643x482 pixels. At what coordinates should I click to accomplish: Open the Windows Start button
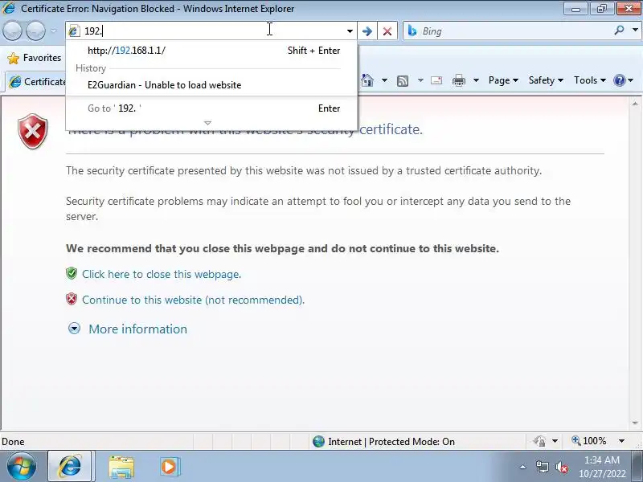point(22,467)
